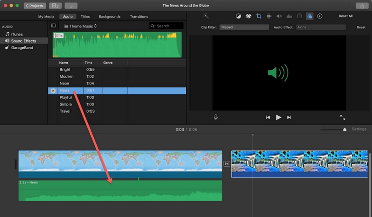Select the cropping tool
372x217 pixels.
pyautogui.click(x=259, y=16)
